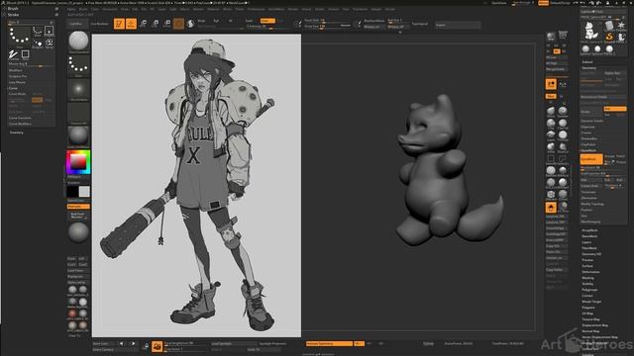Viewport: 634px width, 356px height.
Task: Expand Curve Functions section
Action: [x=20, y=118]
